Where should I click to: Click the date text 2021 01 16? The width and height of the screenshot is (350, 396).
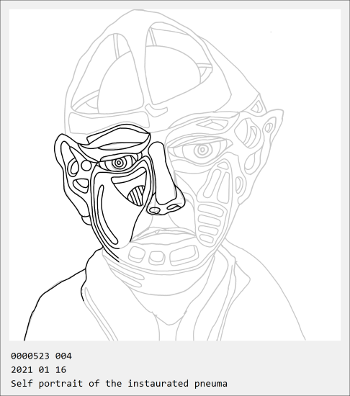coord(38,370)
